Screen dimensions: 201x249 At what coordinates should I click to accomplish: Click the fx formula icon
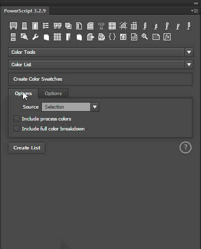pos(167,37)
